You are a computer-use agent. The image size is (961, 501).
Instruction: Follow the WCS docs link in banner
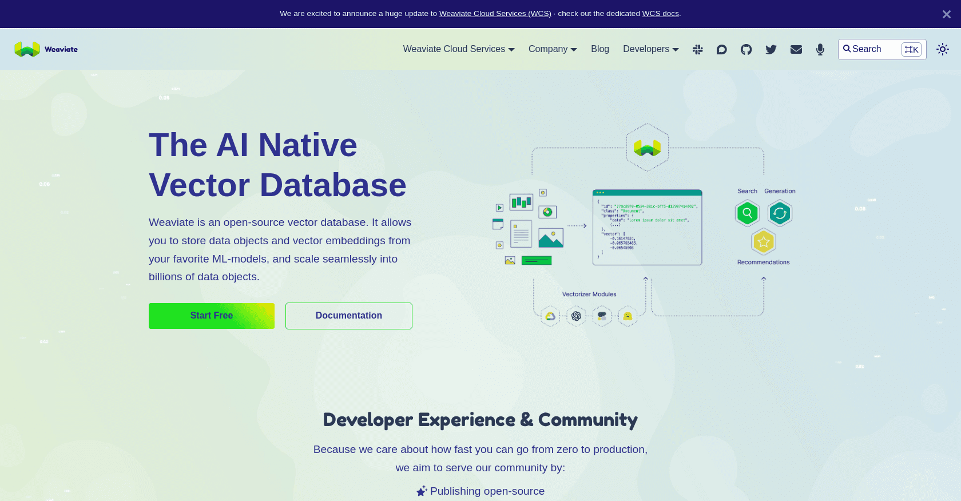point(660,14)
